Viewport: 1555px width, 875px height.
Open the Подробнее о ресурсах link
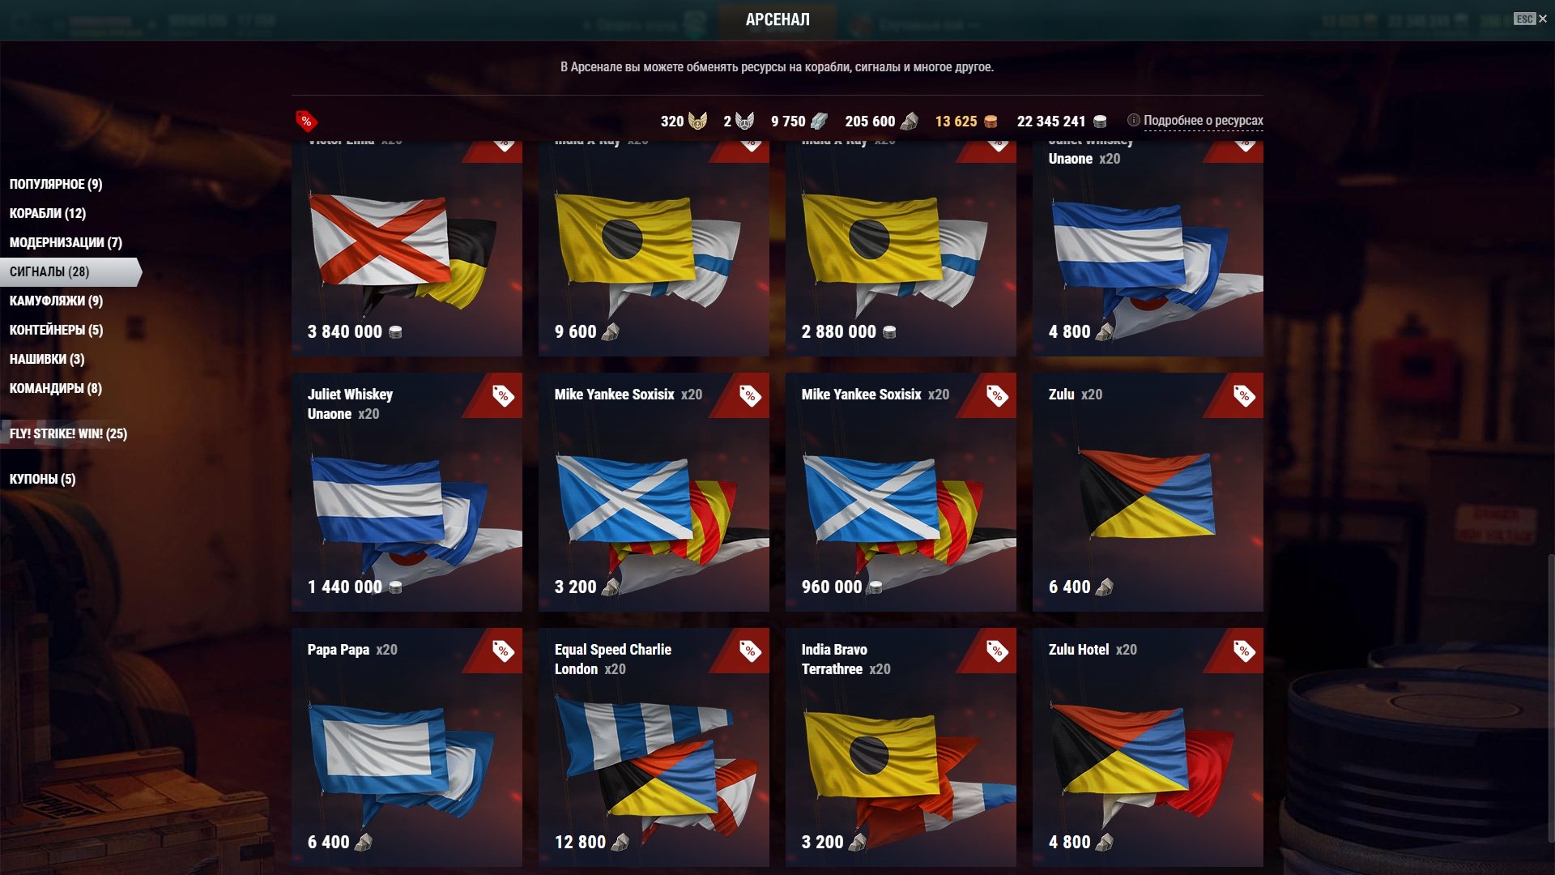point(1203,121)
